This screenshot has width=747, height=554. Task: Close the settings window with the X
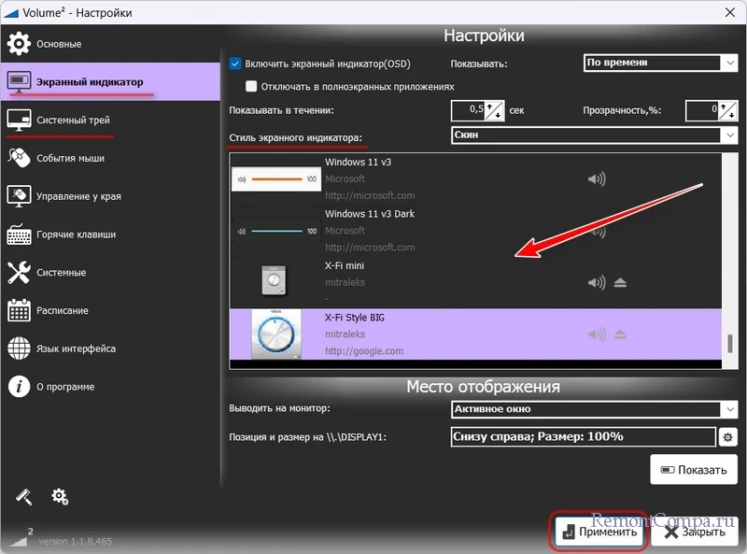point(730,12)
